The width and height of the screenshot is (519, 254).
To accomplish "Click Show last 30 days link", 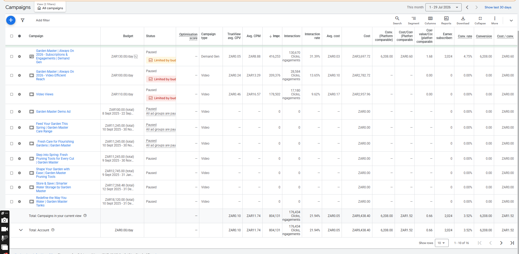I will (498, 7).
